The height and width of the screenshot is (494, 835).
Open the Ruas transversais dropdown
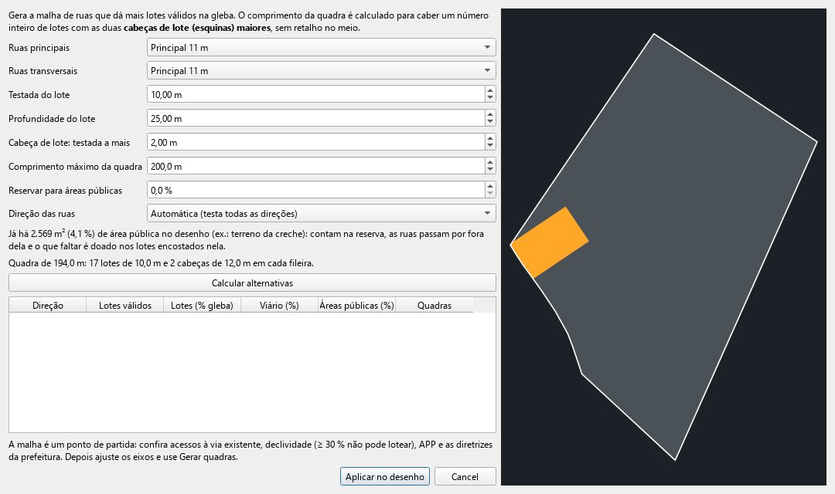click(321, 71)
